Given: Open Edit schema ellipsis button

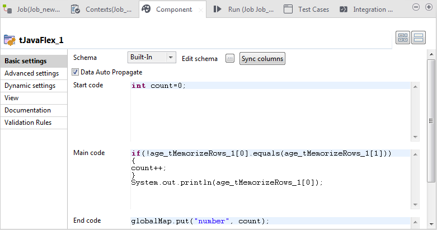Looking at the screenshot, I should click(x=229, y=59).
